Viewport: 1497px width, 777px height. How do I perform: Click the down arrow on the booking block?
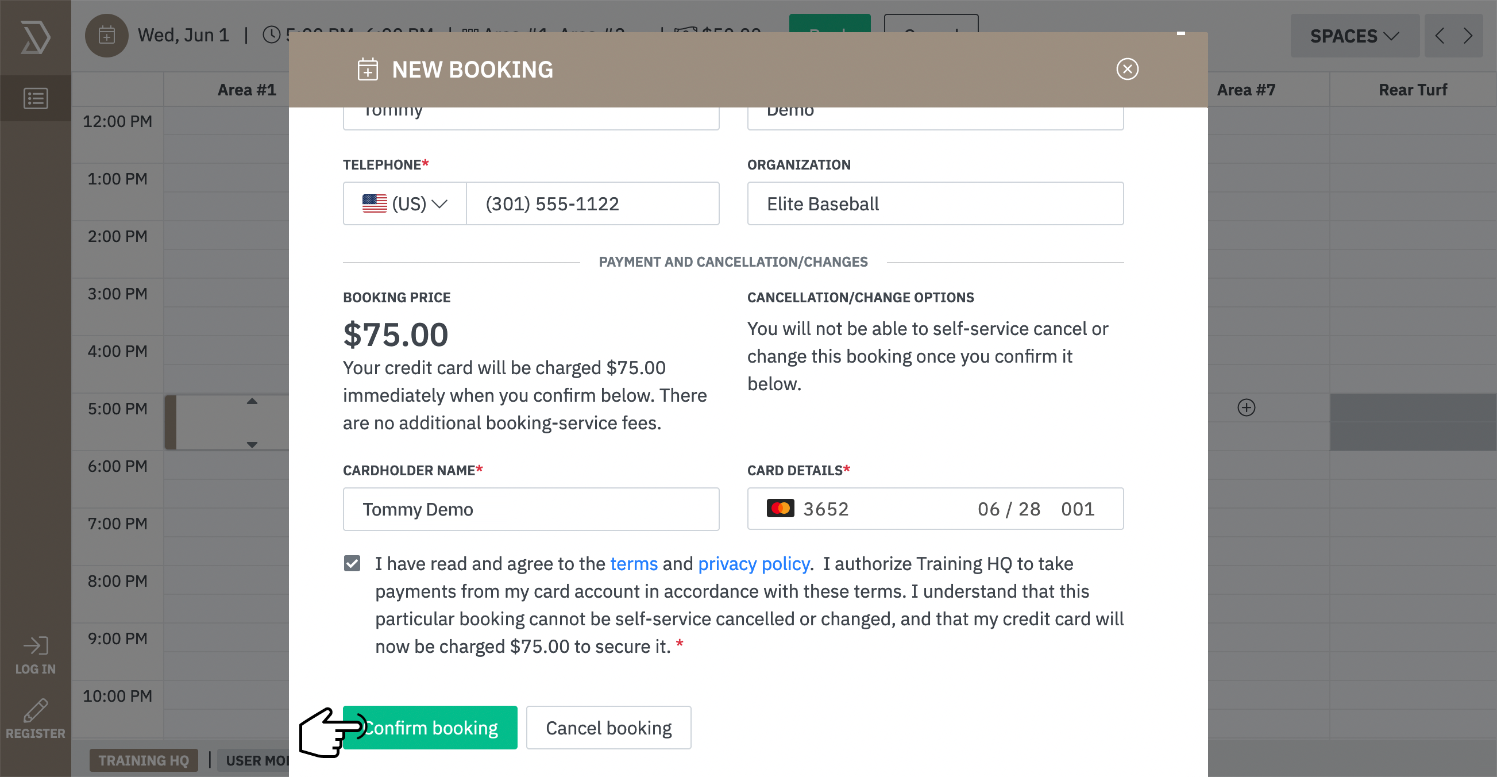coord(252,444)
